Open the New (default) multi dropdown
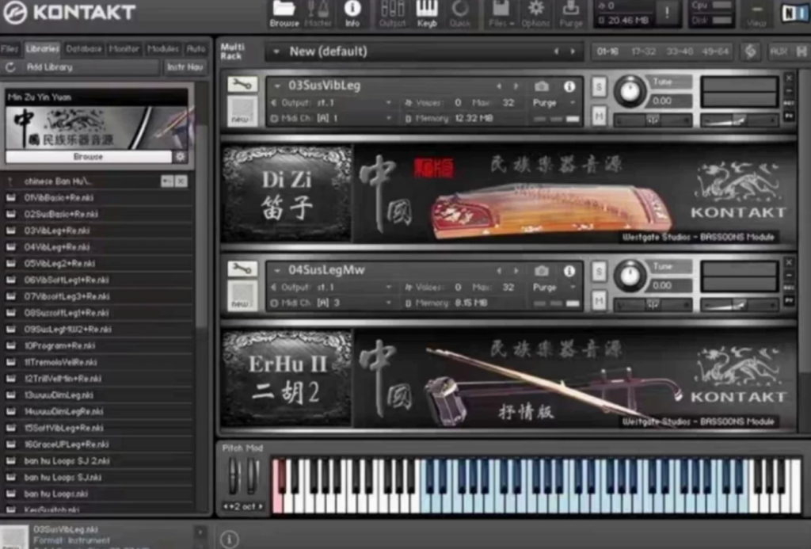 click(x=276, y=51)
